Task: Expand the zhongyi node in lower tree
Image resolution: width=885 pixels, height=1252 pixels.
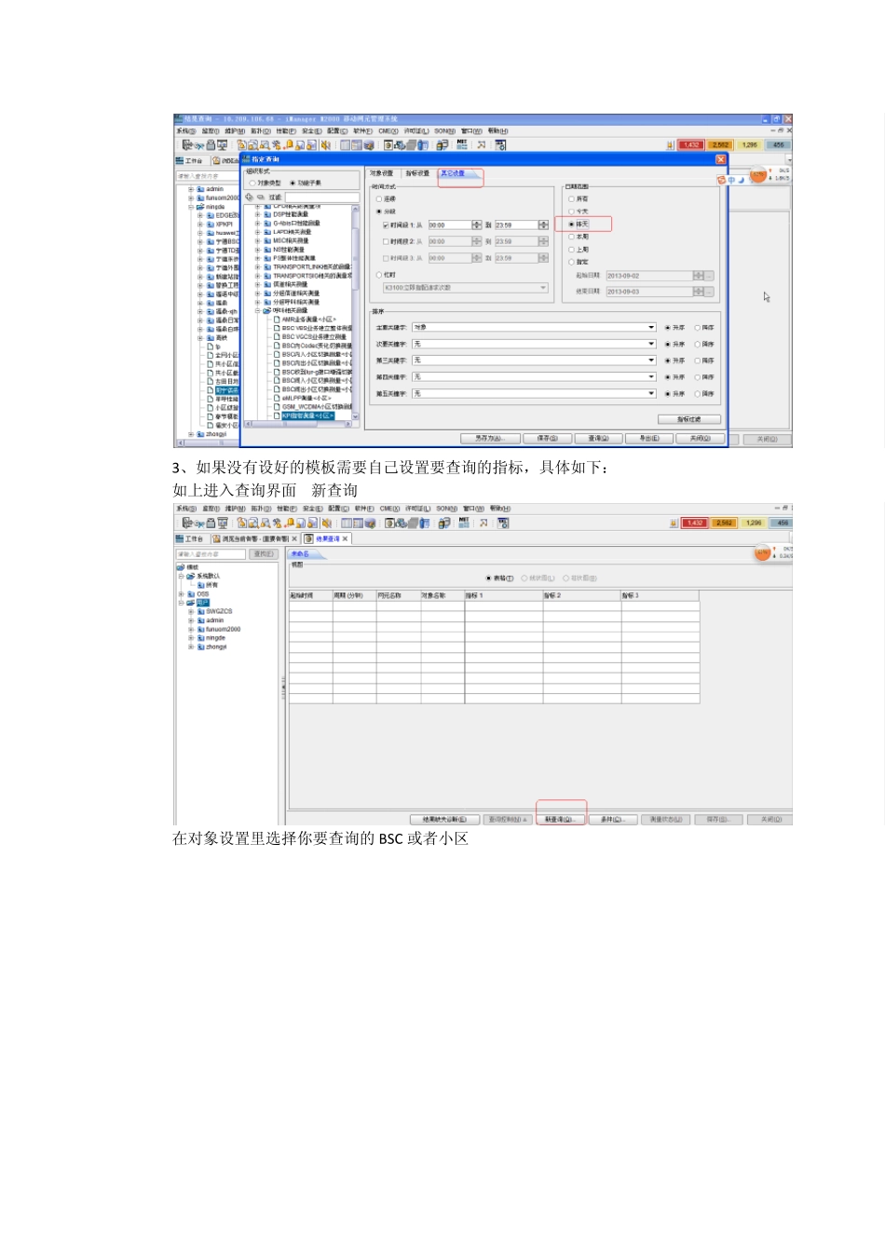Action: (191, 646)
